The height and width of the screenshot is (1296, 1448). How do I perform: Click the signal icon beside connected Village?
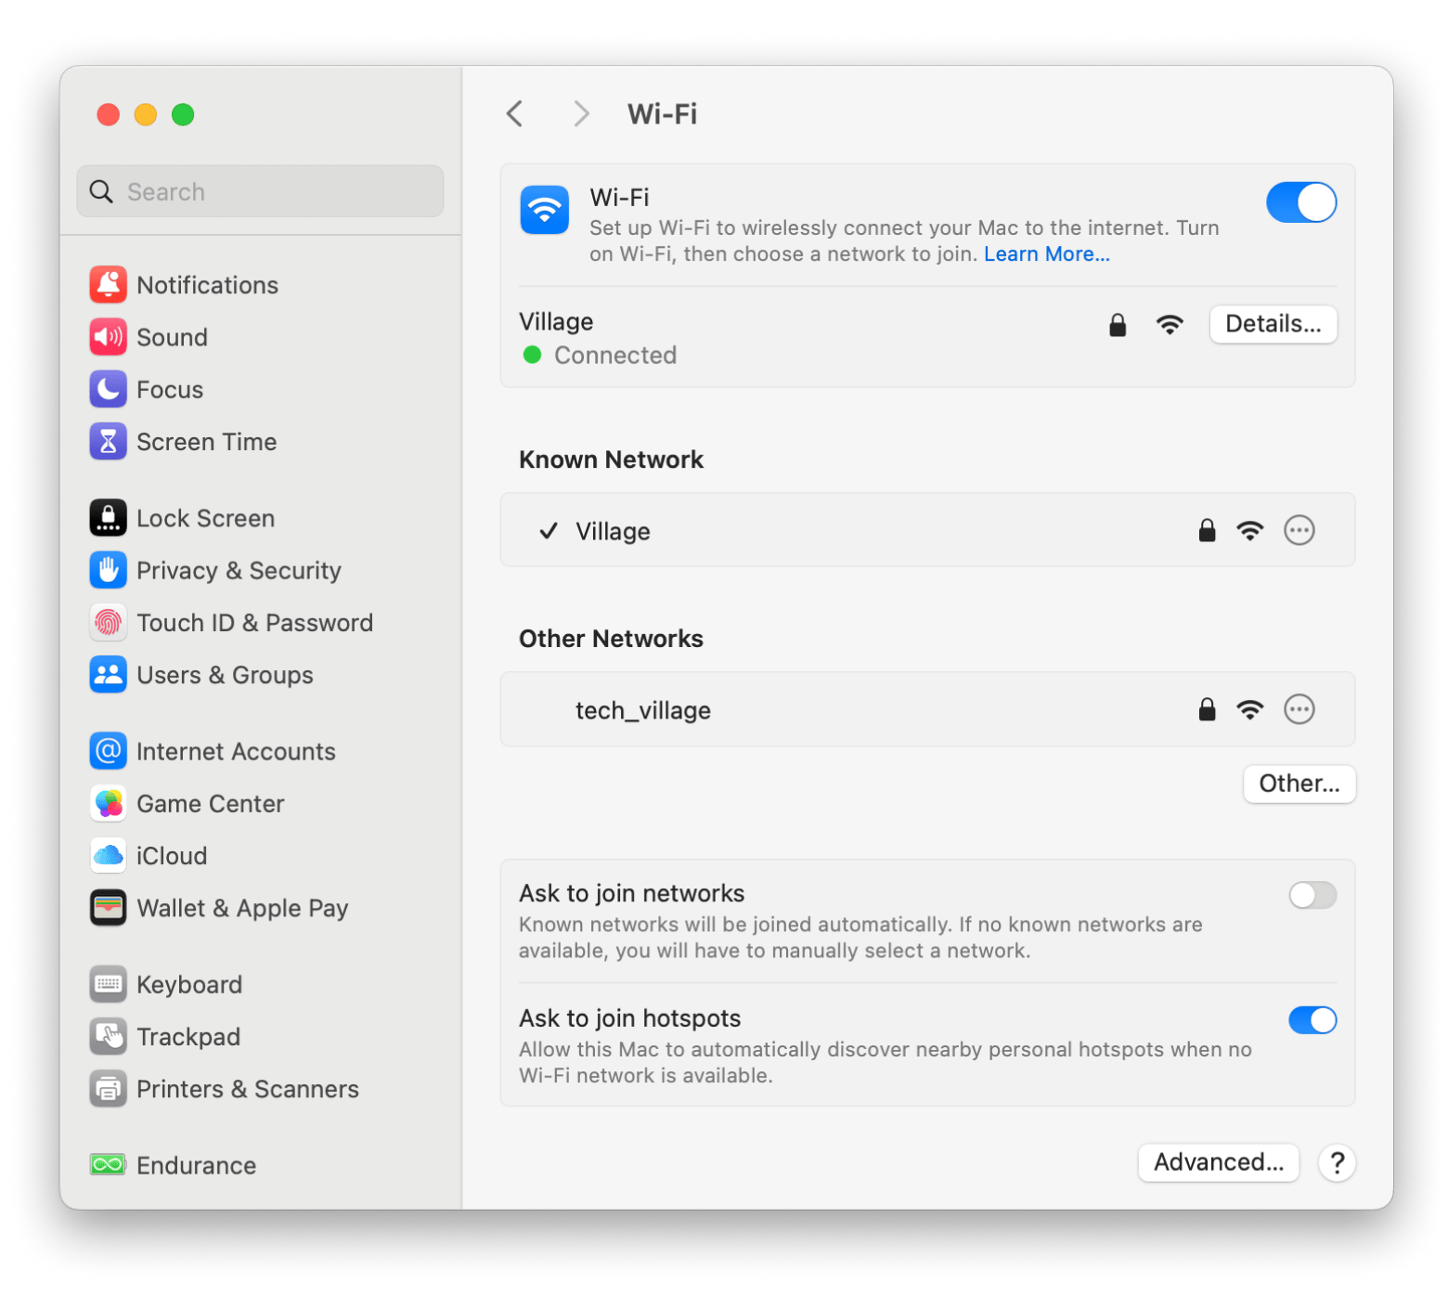[1170, 324]
